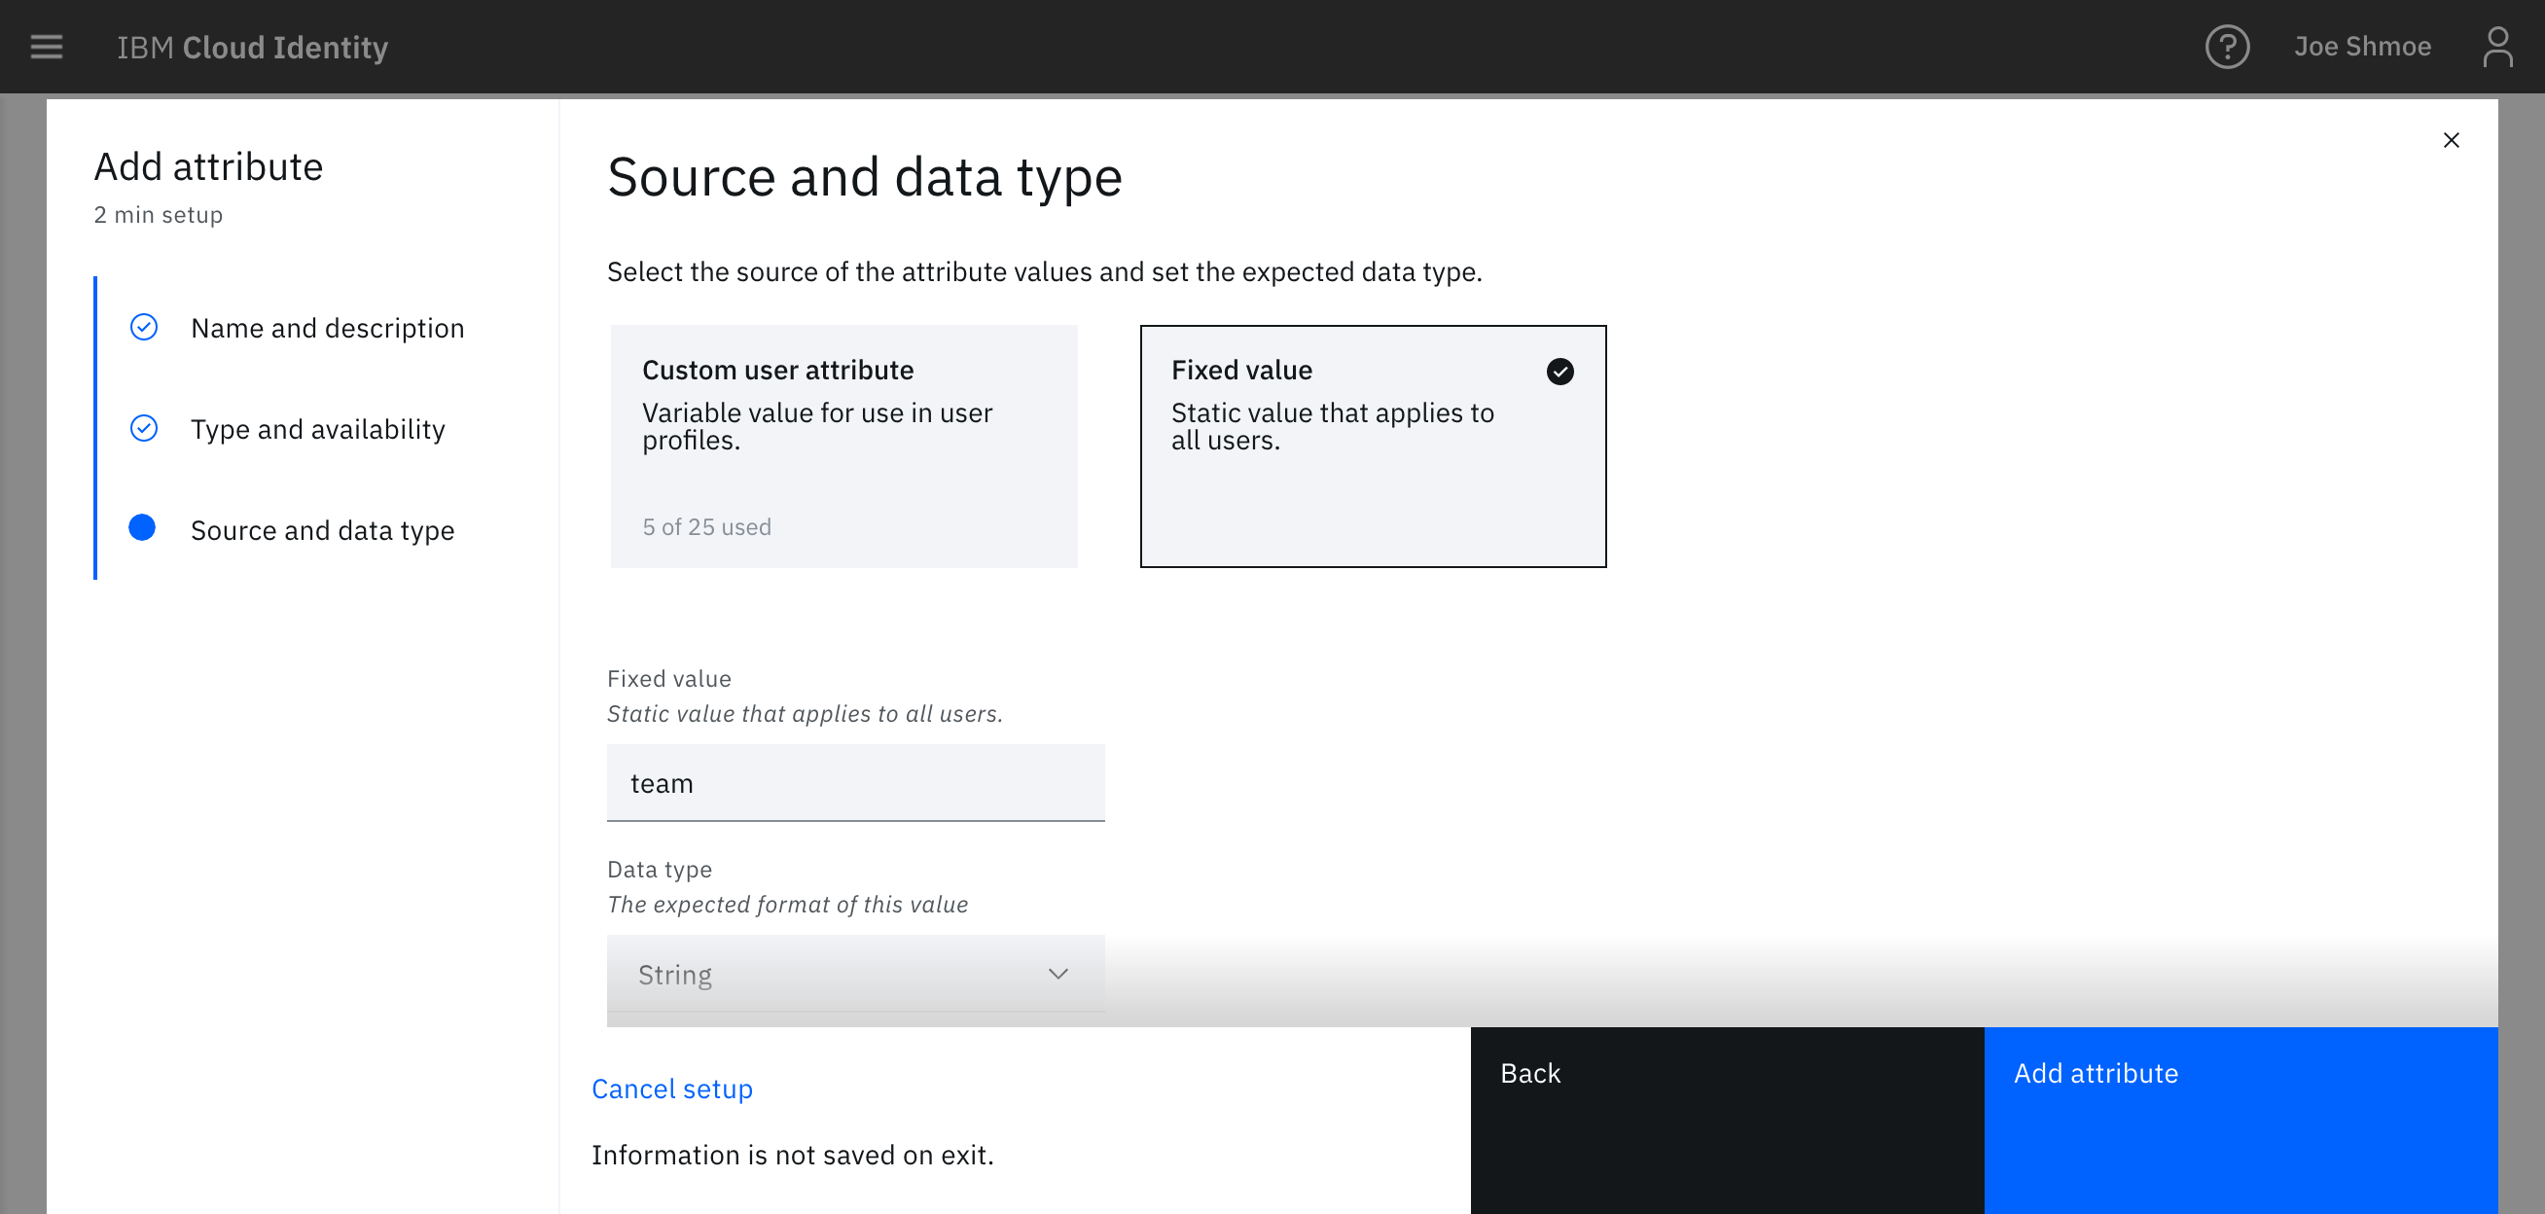This screenshot has height=1214, width=2545.
Task: Click the Cancel setup link
Action: [x=673, y=1088]
